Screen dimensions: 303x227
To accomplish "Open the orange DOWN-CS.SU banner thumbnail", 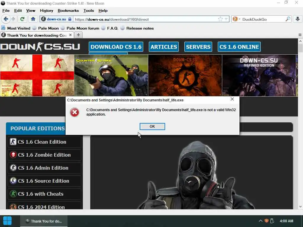I will [185, 75].
